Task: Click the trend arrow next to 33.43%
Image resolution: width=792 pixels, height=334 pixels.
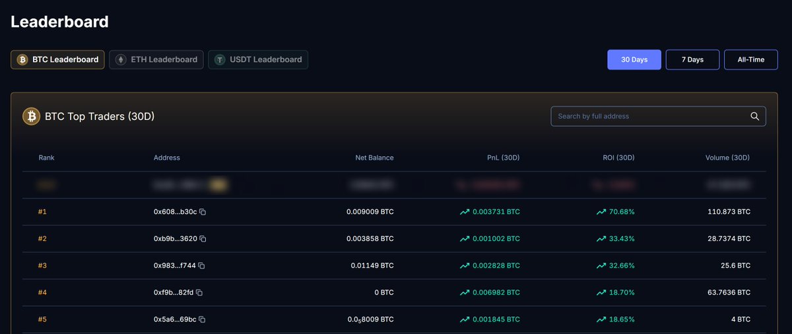Action: pos(601,239)
